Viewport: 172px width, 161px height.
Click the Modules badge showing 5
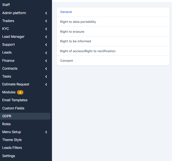(x=20, y=92)
